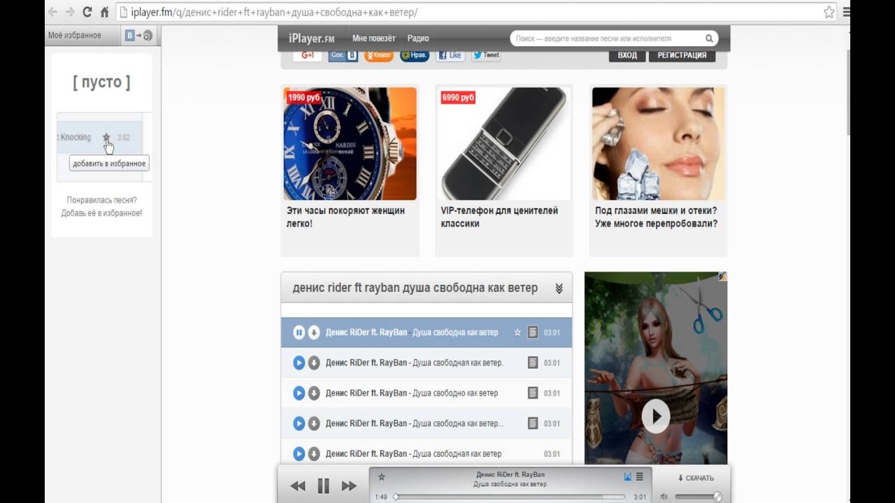Viewport: 895px width, 503px height.
Task: Open the VIP phone ad thumbnail
Action: point(503,144)
